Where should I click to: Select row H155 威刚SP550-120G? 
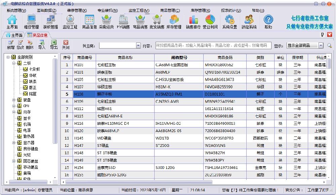point(194,175)
